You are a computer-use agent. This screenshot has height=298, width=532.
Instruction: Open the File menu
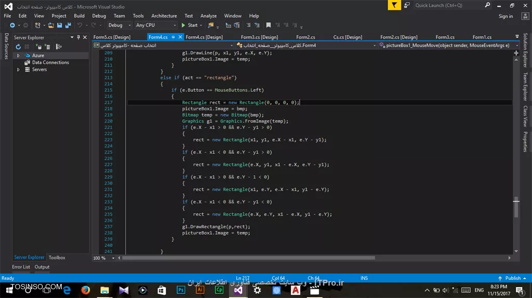click(x=7, y=16)
